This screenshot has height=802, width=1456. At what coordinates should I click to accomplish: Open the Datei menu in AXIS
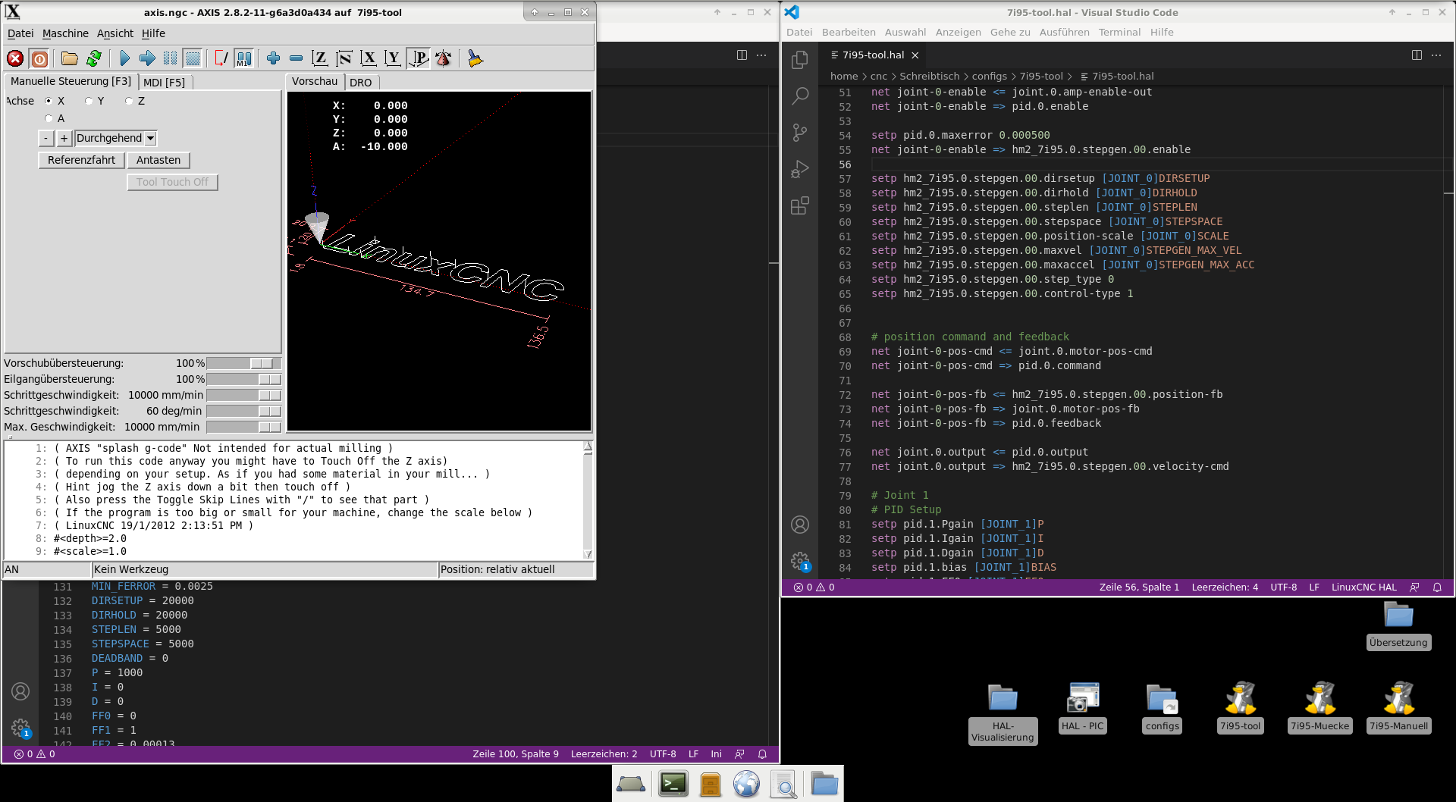click(20, 33)
